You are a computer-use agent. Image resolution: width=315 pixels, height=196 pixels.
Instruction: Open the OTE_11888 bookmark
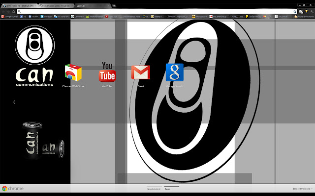[236, 17]
